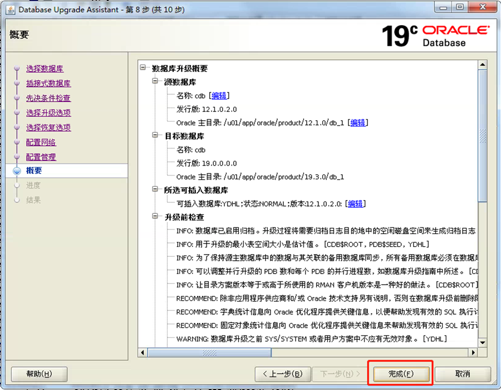Viewport: 501px width, 390px height.
Task: Click the 完成(F) button to finish
Action: pos(400,374)
